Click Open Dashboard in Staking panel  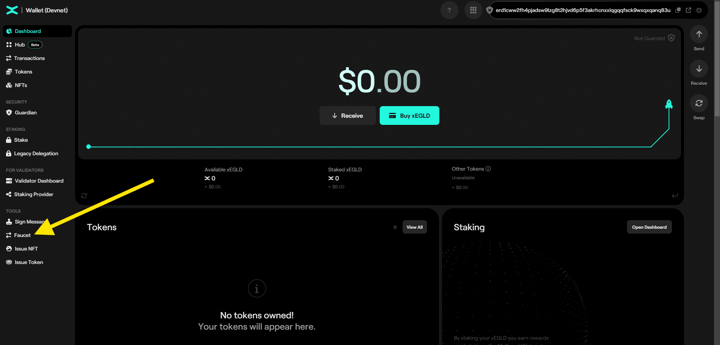[x=649, y=227]
